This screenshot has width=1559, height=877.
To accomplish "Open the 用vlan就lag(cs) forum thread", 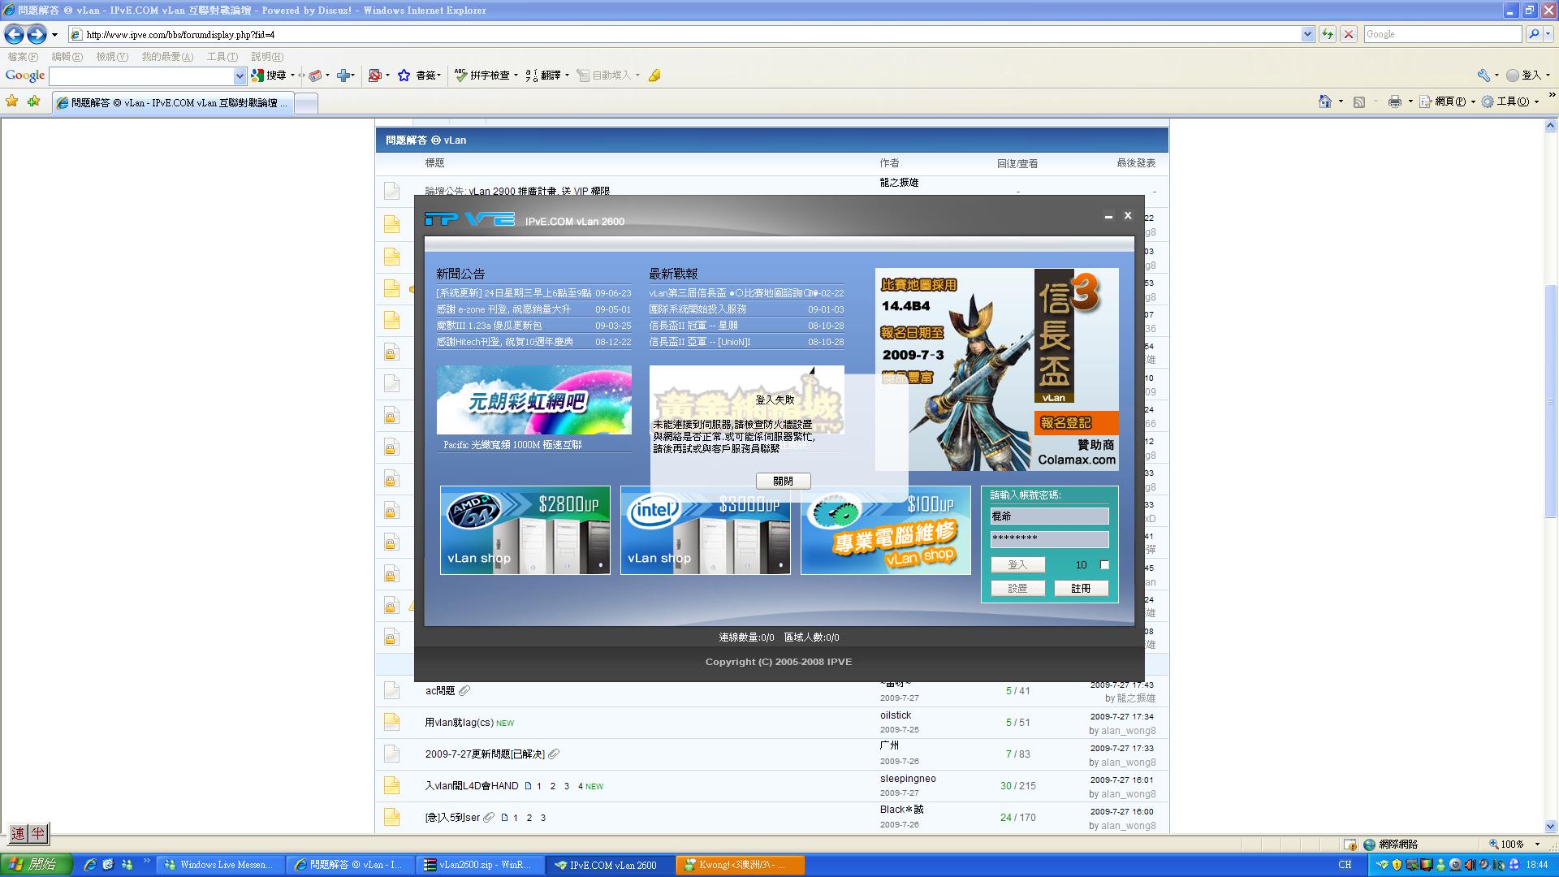I will pyautogui.click(x=459, y=722).
